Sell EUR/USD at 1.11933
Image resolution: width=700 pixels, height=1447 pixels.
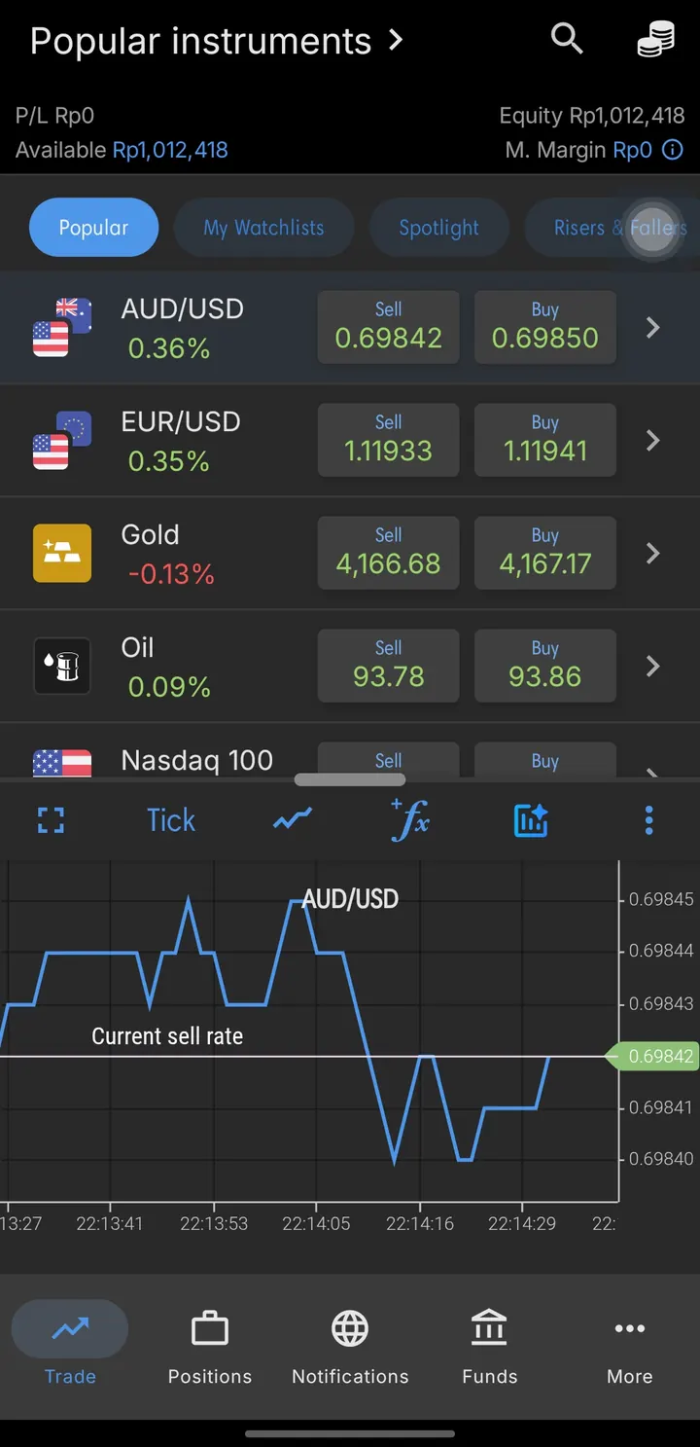tap(389, 440)
